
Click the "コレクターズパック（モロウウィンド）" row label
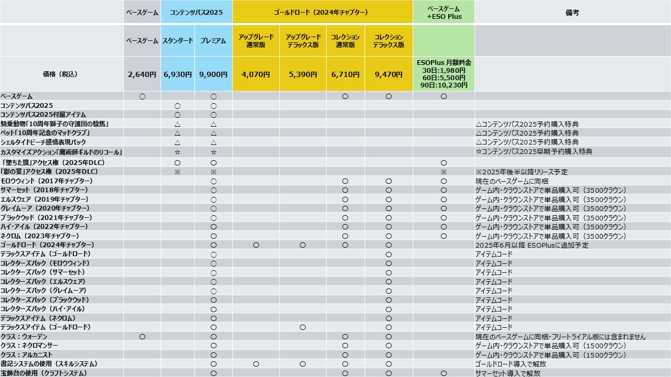pyautogui.click(x=45, y=263)
